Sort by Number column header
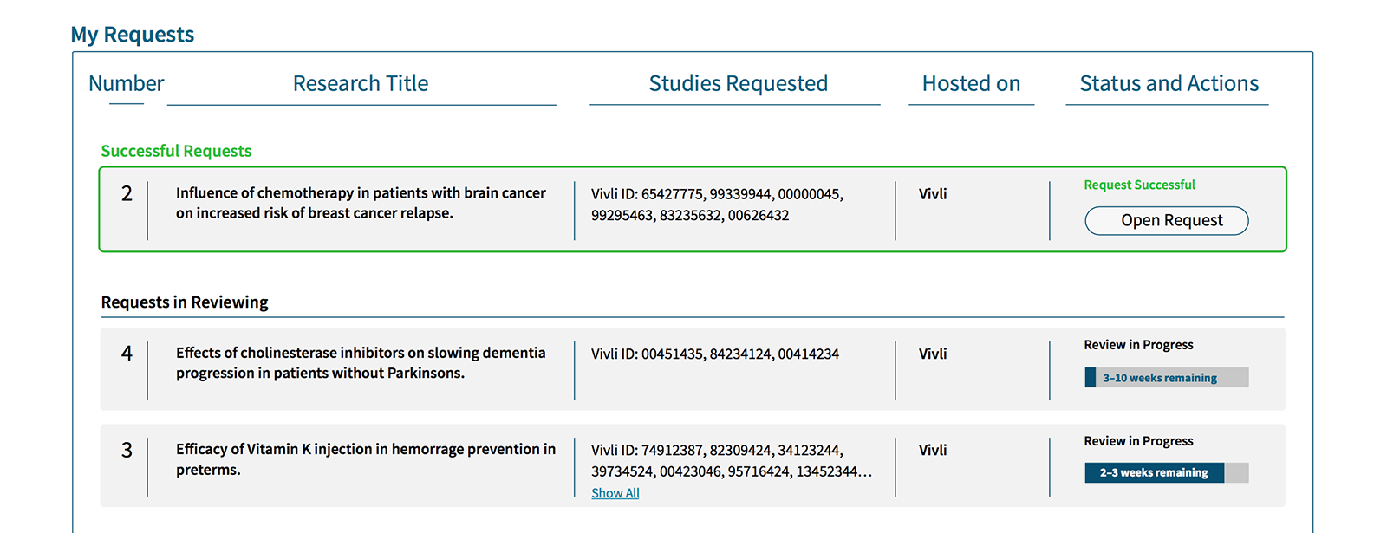Screen dimensions: 1387x533 click(127, 83)
